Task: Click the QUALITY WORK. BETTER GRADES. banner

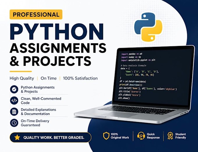Action: (x=50, y=137)
